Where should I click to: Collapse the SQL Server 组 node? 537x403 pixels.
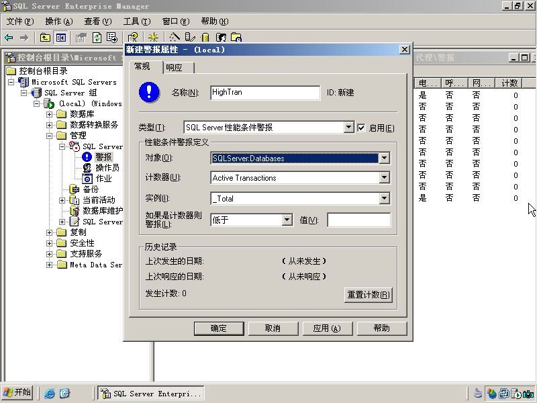23,93
